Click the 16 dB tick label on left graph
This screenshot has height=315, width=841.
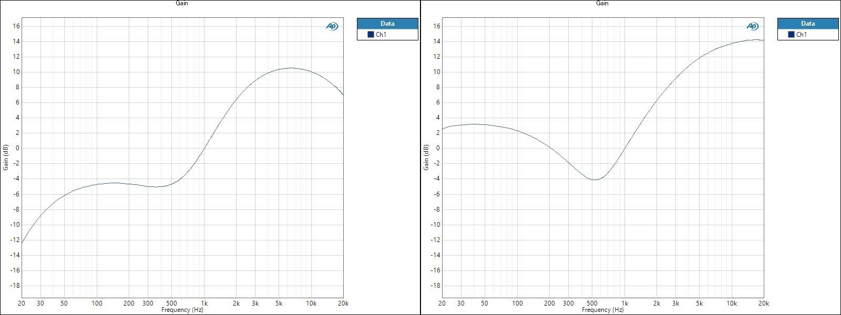point(16,26)
